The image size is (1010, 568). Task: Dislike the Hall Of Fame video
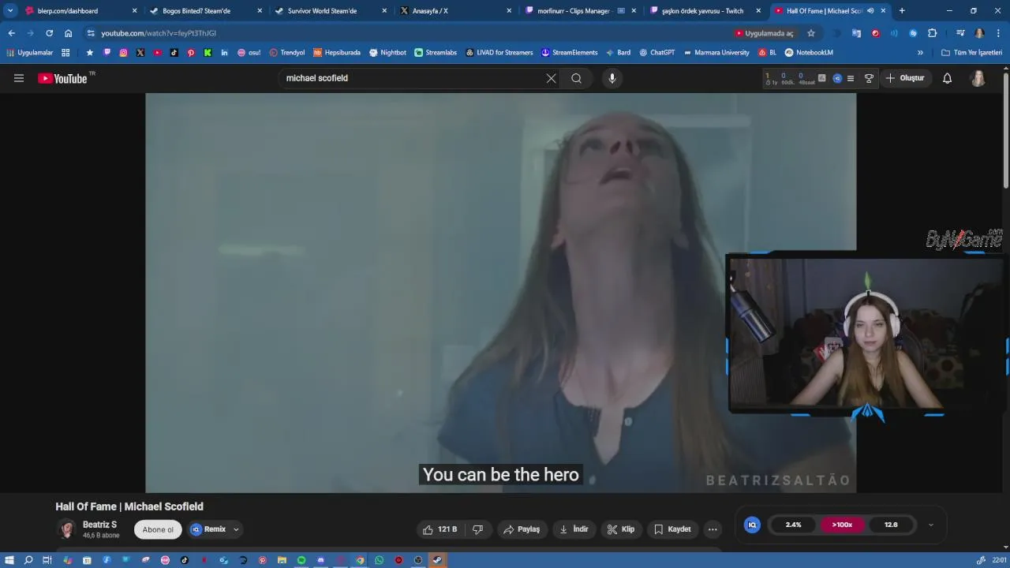pyautogui.click(x=477, y=529)
